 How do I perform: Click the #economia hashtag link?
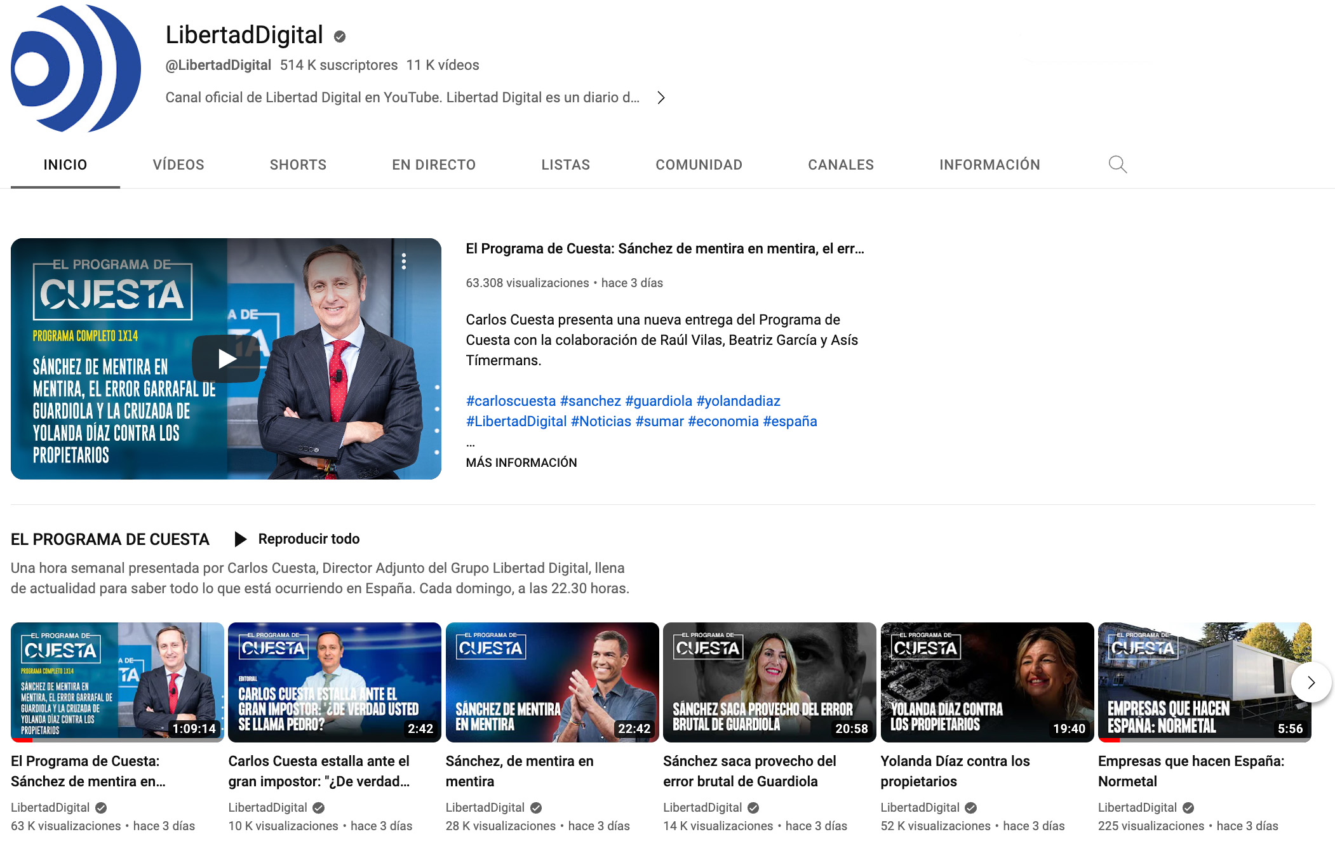pyautogui.click(x=723, y=421)
